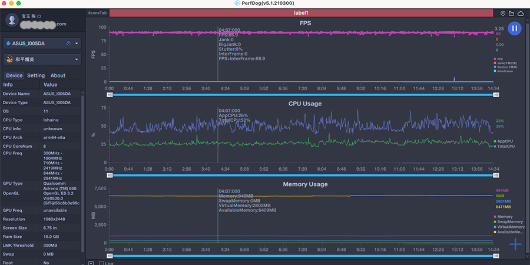Click the user avatar icon
The height and width of the screenshot is (265, 530).
tap(12, 20)
